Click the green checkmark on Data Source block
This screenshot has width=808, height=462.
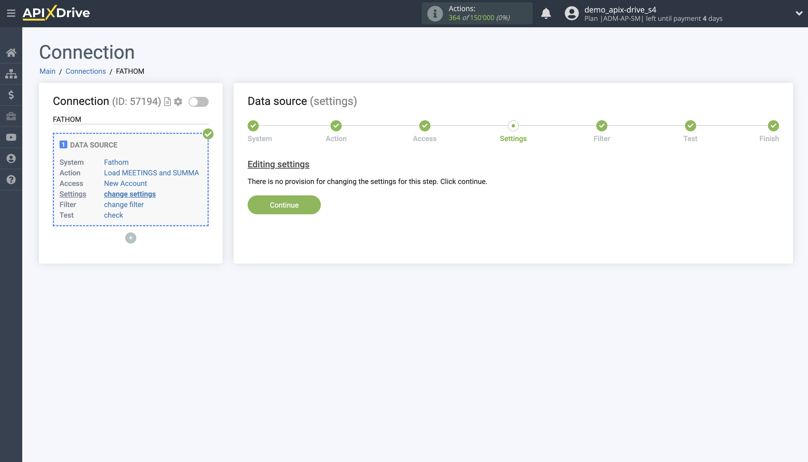[208, 134]
